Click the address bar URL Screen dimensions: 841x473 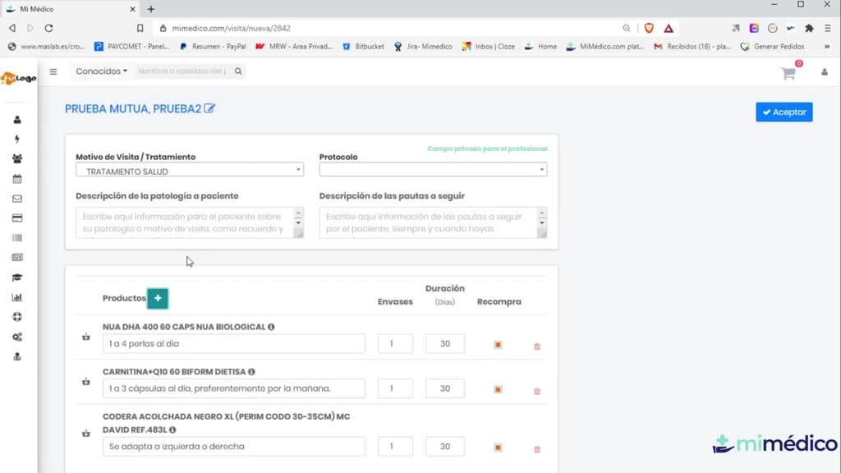pos(231,28)
